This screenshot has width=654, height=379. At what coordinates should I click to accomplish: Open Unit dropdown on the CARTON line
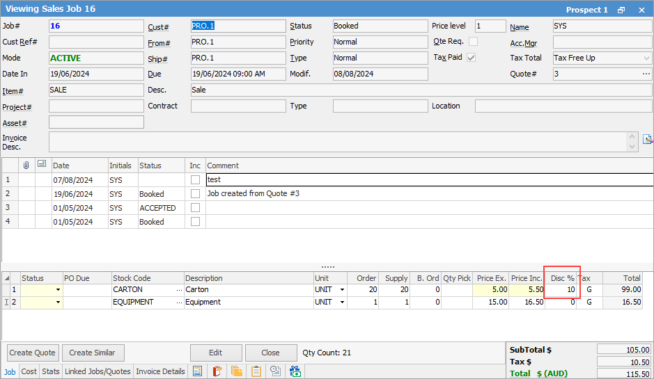point(341,290)
